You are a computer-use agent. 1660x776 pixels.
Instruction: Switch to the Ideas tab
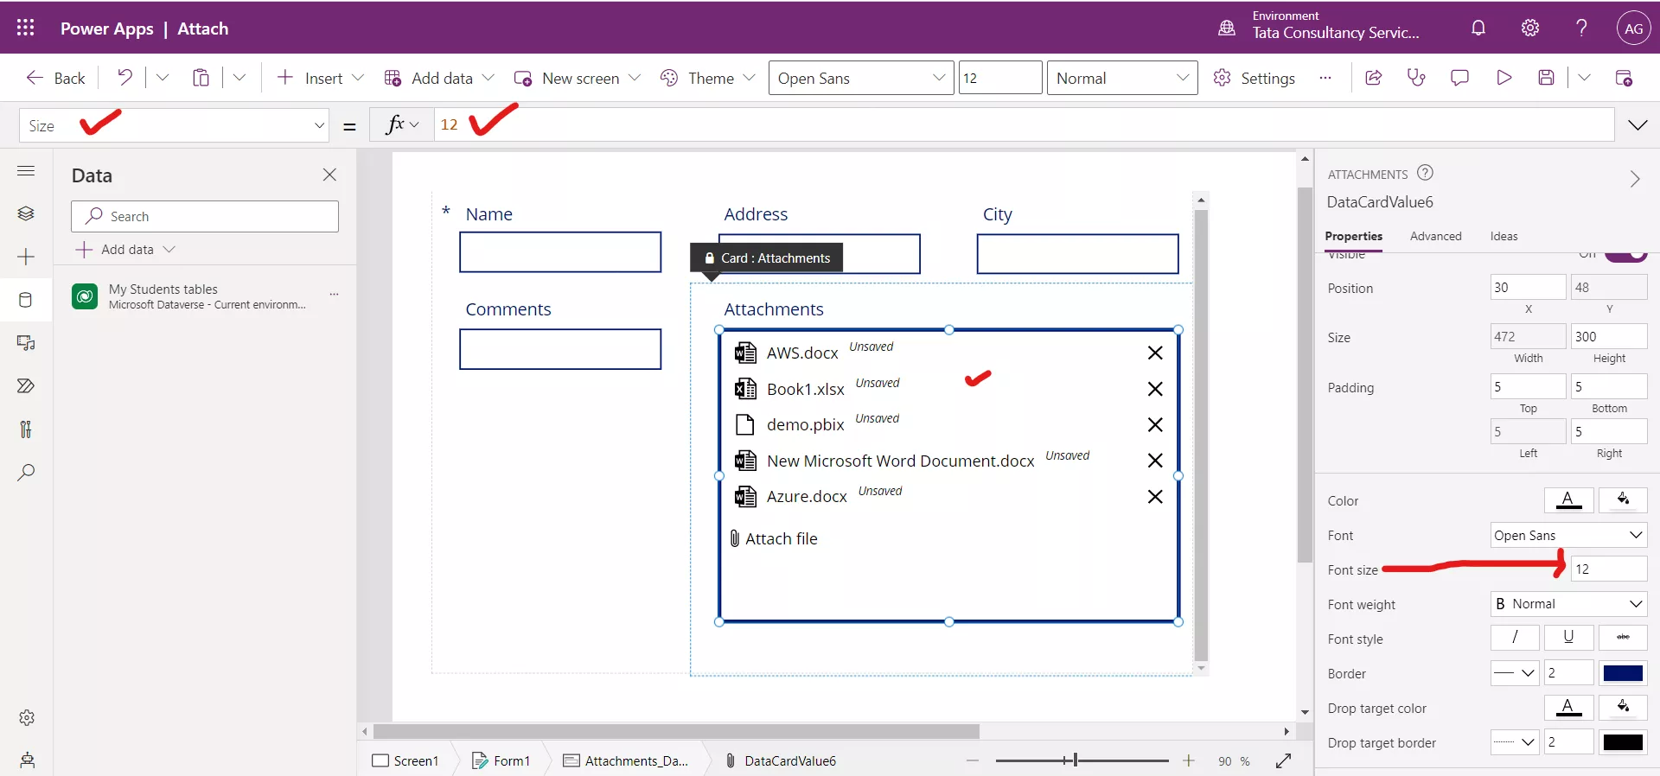(1504, 236)
